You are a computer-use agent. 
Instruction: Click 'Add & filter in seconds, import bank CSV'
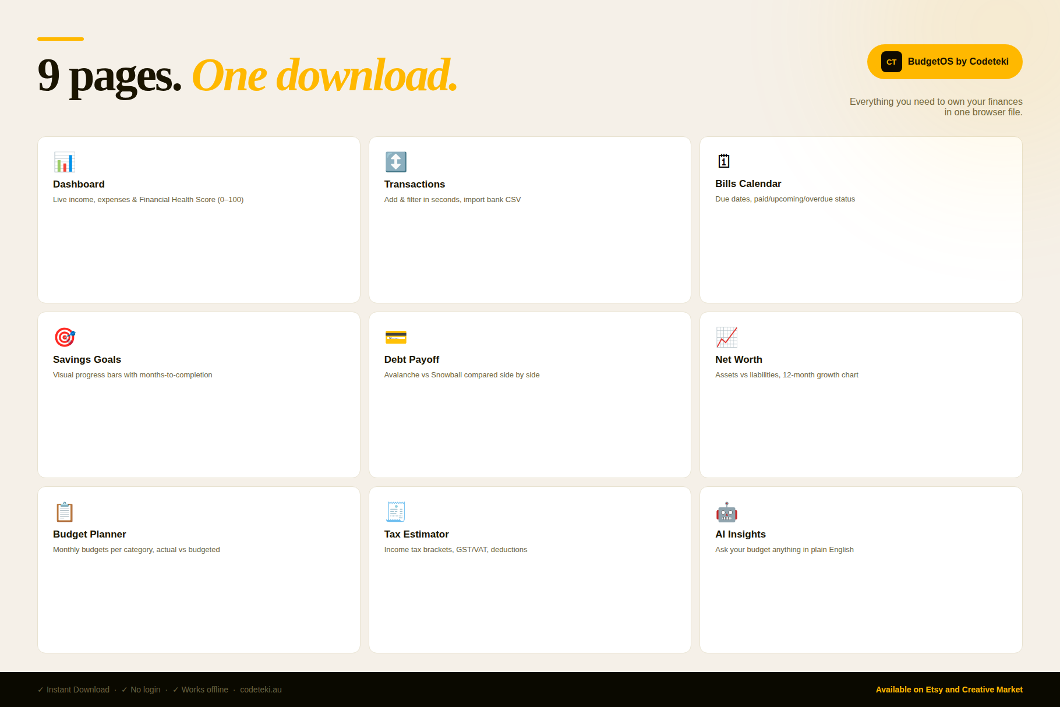point(453,199)
